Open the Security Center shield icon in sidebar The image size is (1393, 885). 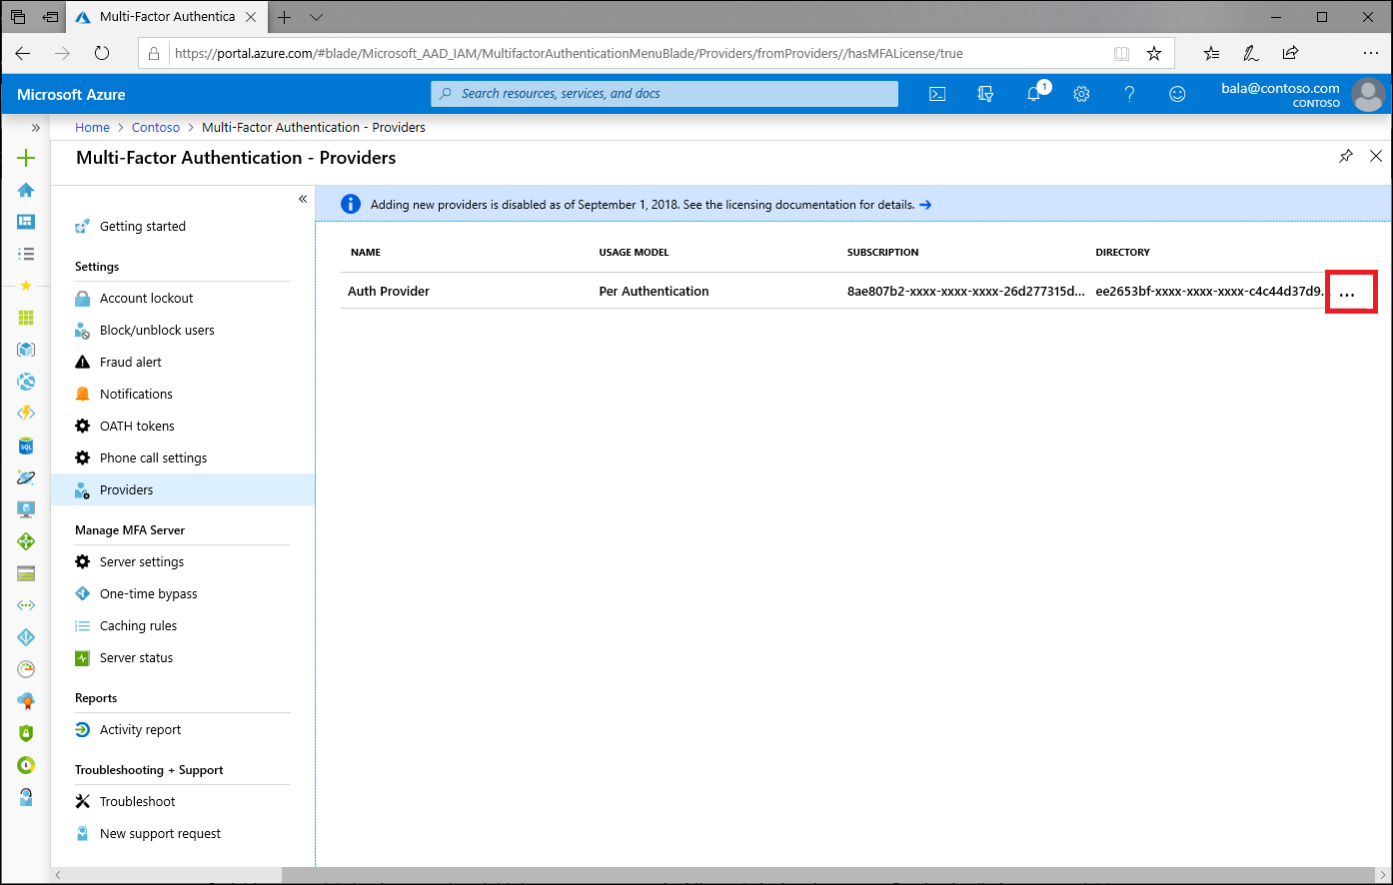(x=26, y=733)
